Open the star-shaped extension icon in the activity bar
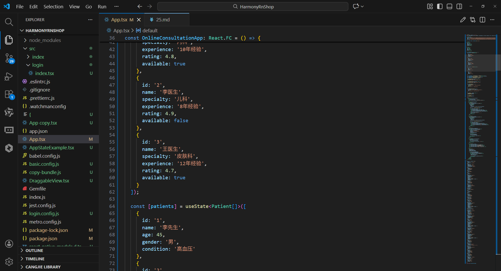The width and height of the screenshot is (501, 271). 9,112
